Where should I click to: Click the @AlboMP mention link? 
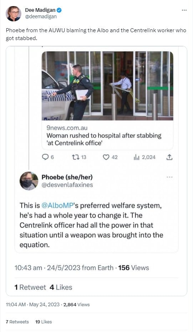click(x=57, y=206)
